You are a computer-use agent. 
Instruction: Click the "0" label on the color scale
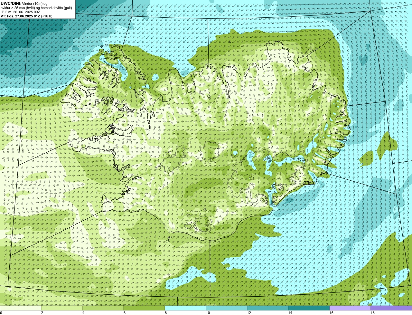1,313
